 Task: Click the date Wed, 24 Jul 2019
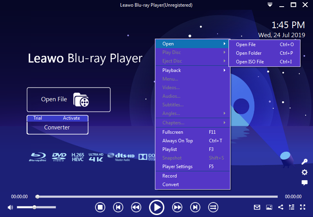click(282, 35)
